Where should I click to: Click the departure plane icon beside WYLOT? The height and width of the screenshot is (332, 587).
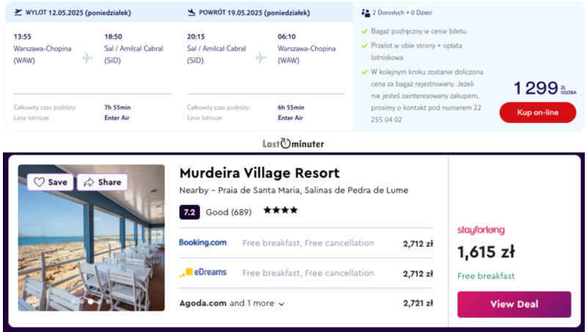18,12
